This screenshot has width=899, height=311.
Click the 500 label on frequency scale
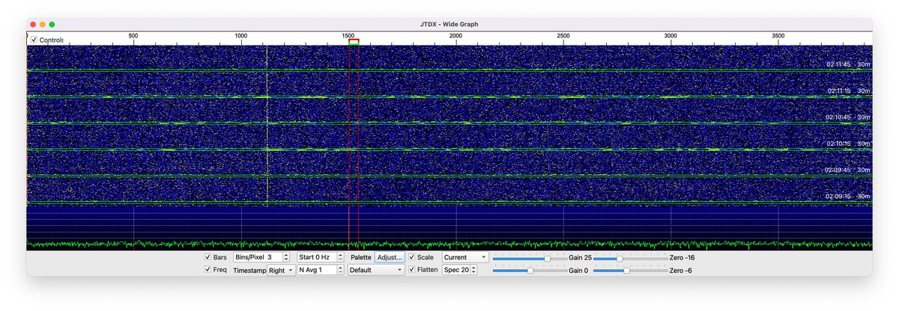point(133,36)
